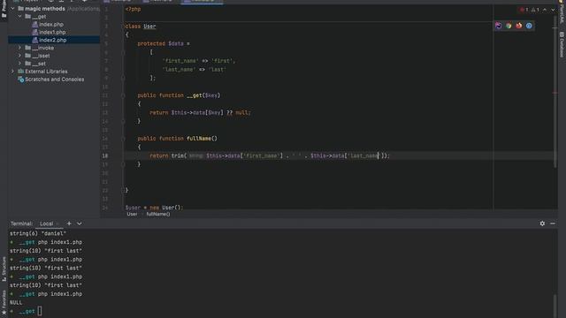Go to previous highlighted error arrow
Viewport: 566px width, 318px height.
545,10
